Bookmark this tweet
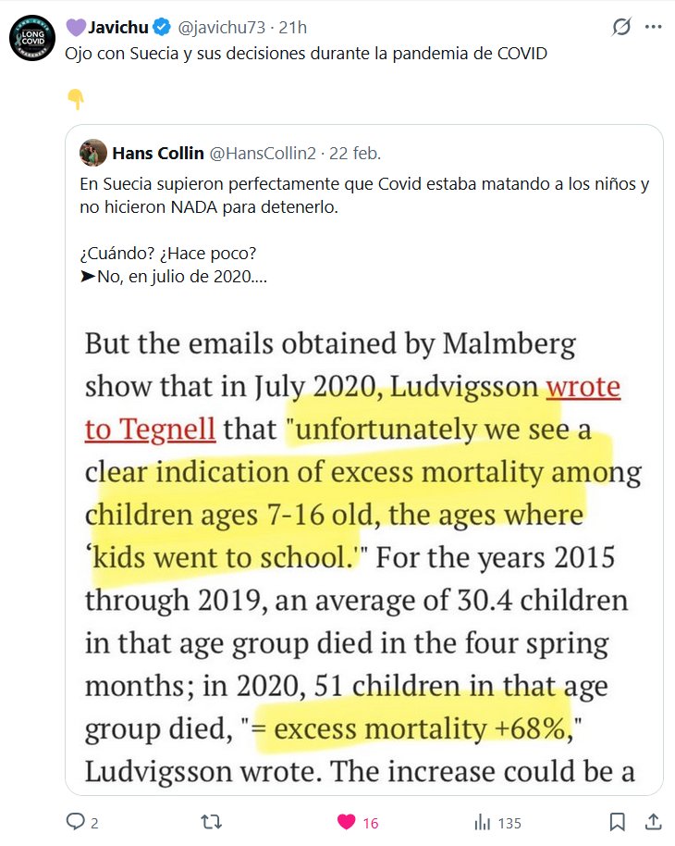The image size is (675, 846). tap(619, 821)
